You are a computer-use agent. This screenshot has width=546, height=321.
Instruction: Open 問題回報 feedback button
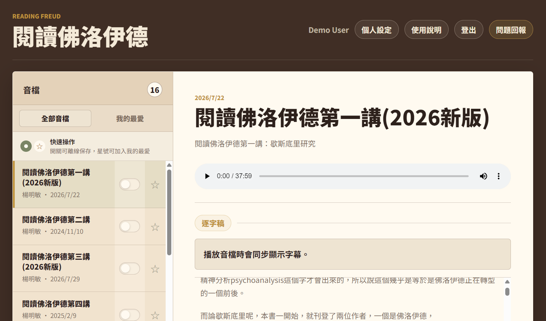(511, 29)
